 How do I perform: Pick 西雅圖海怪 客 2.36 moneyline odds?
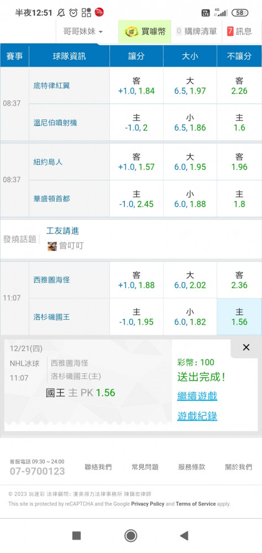tap(239, 280)
